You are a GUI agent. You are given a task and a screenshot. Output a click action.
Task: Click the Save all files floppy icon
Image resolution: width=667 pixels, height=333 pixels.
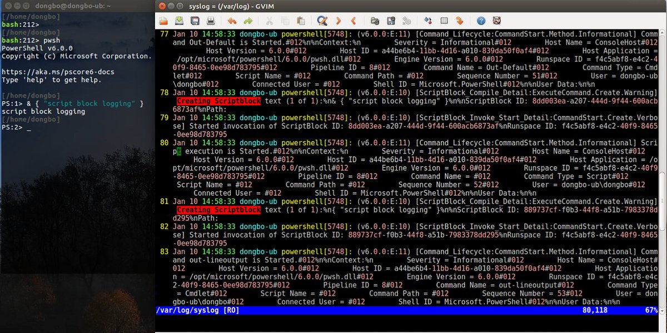tap(195, 21)
